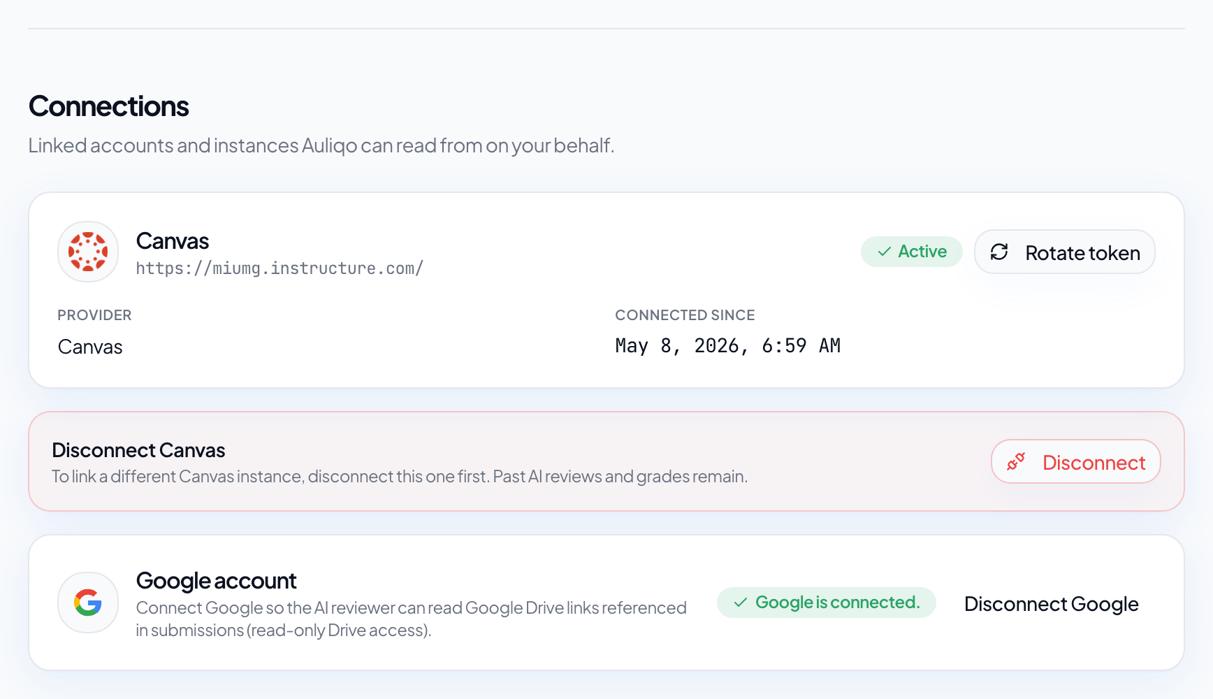Select the Canvas URL https://miumg.instructure.com/
The height and width of the screenshot is (699, 1213).
(279, 268)
